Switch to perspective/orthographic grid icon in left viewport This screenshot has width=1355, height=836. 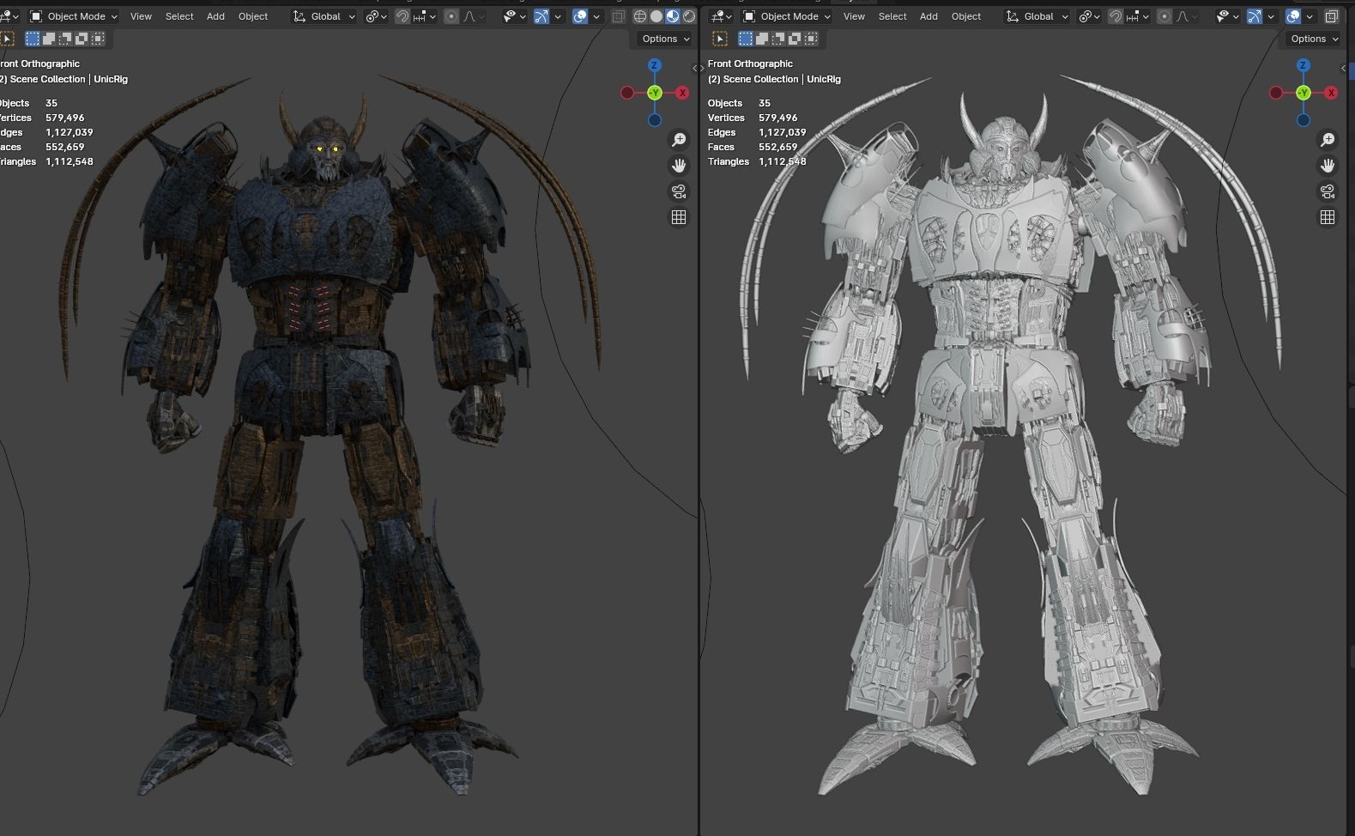pos(679,217)
